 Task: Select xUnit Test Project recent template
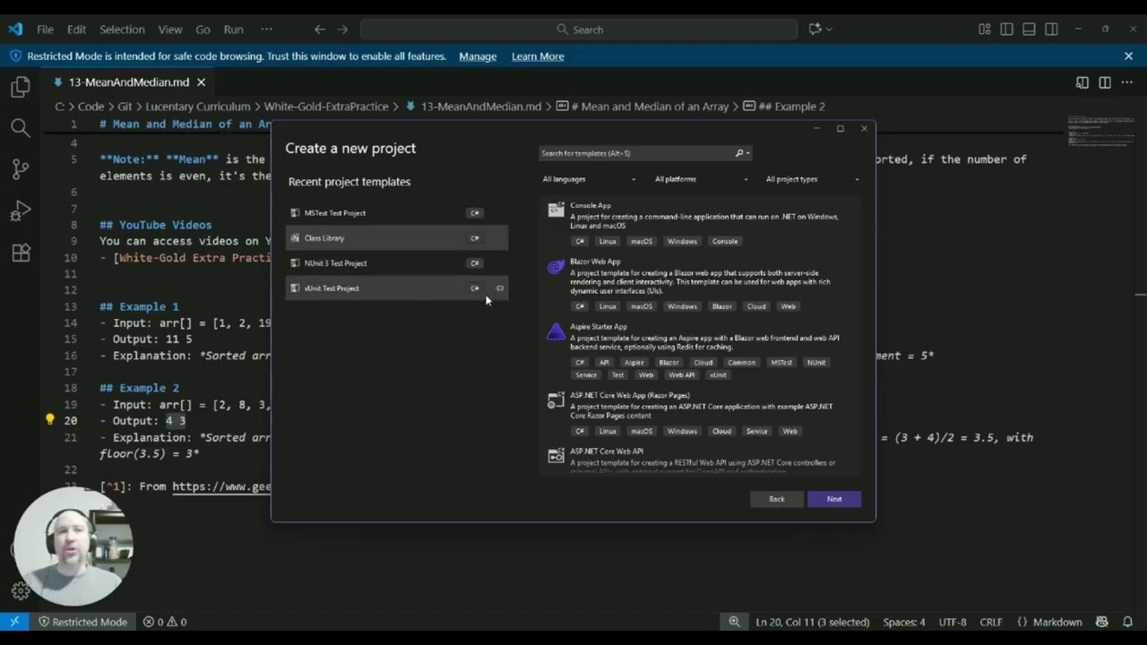pos(397,288)
